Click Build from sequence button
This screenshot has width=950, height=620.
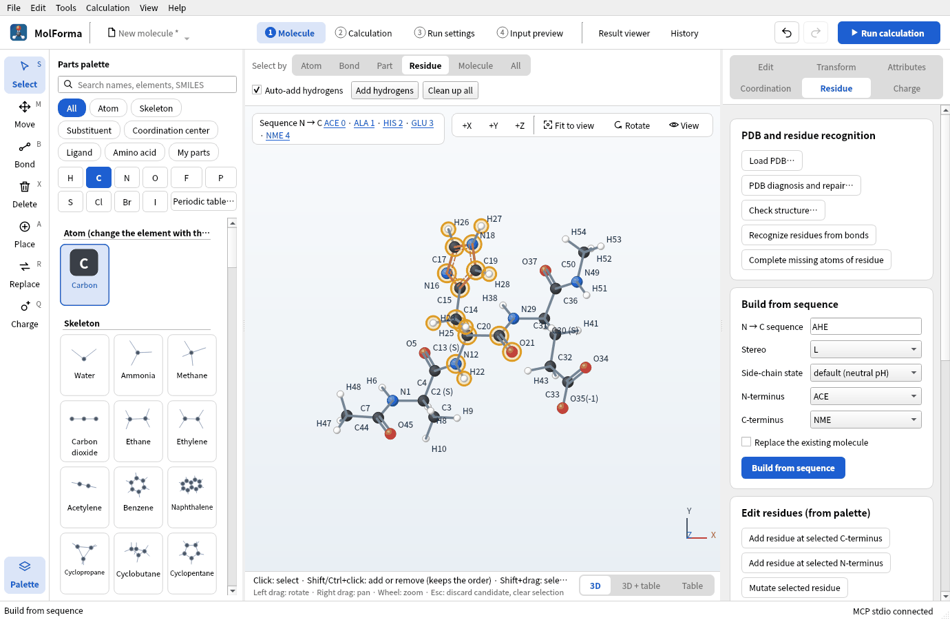(793, 468)
